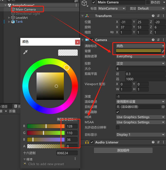The width and height of the screenshot is (166, 170).
Task: Open SampleScene hierarchy options menu
Action: click(76, 5)
